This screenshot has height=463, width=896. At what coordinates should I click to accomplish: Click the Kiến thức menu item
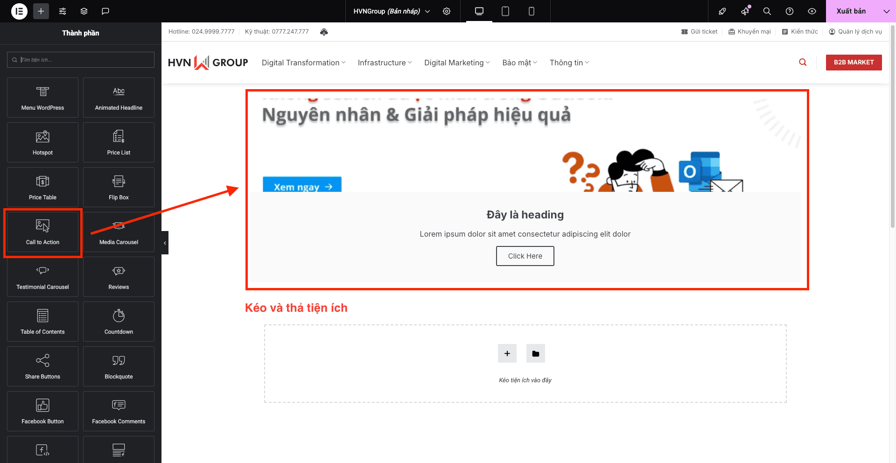coord(799,31)
